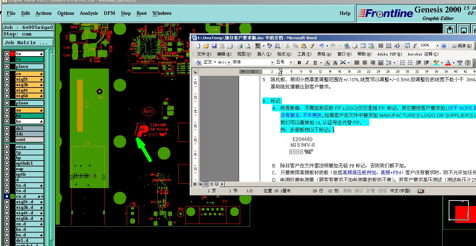Viewport: 476px width, 246px height.
Task: Open the Styles and Formatting pane icon
Action: point(198,63)
